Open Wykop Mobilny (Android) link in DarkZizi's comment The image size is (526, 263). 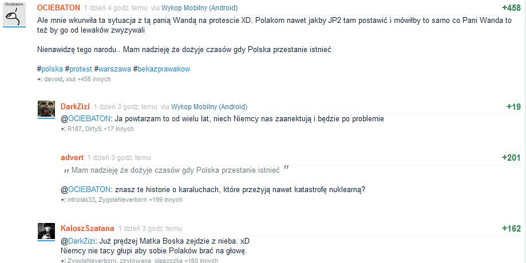point(209,107)
